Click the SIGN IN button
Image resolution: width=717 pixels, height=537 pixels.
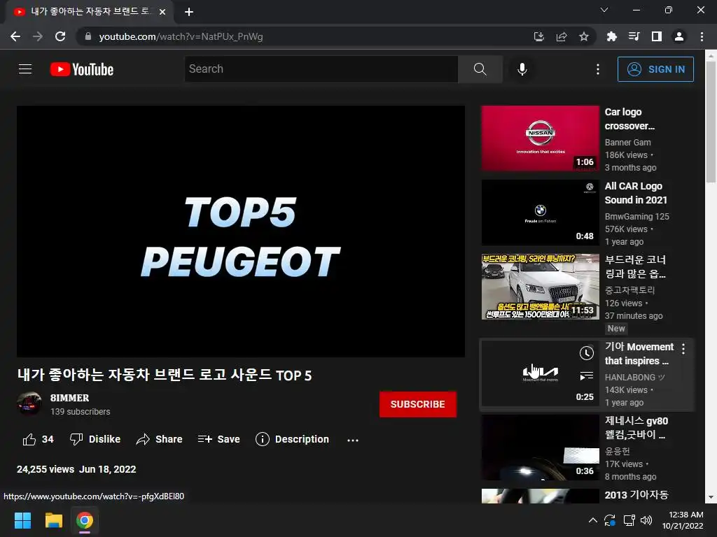[655, 69]
